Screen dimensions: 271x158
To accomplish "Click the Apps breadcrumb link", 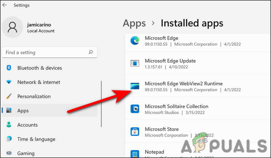I will (134, 23).
